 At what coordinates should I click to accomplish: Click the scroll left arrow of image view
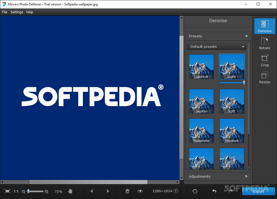pyautogui.click(x=2, y=182)
